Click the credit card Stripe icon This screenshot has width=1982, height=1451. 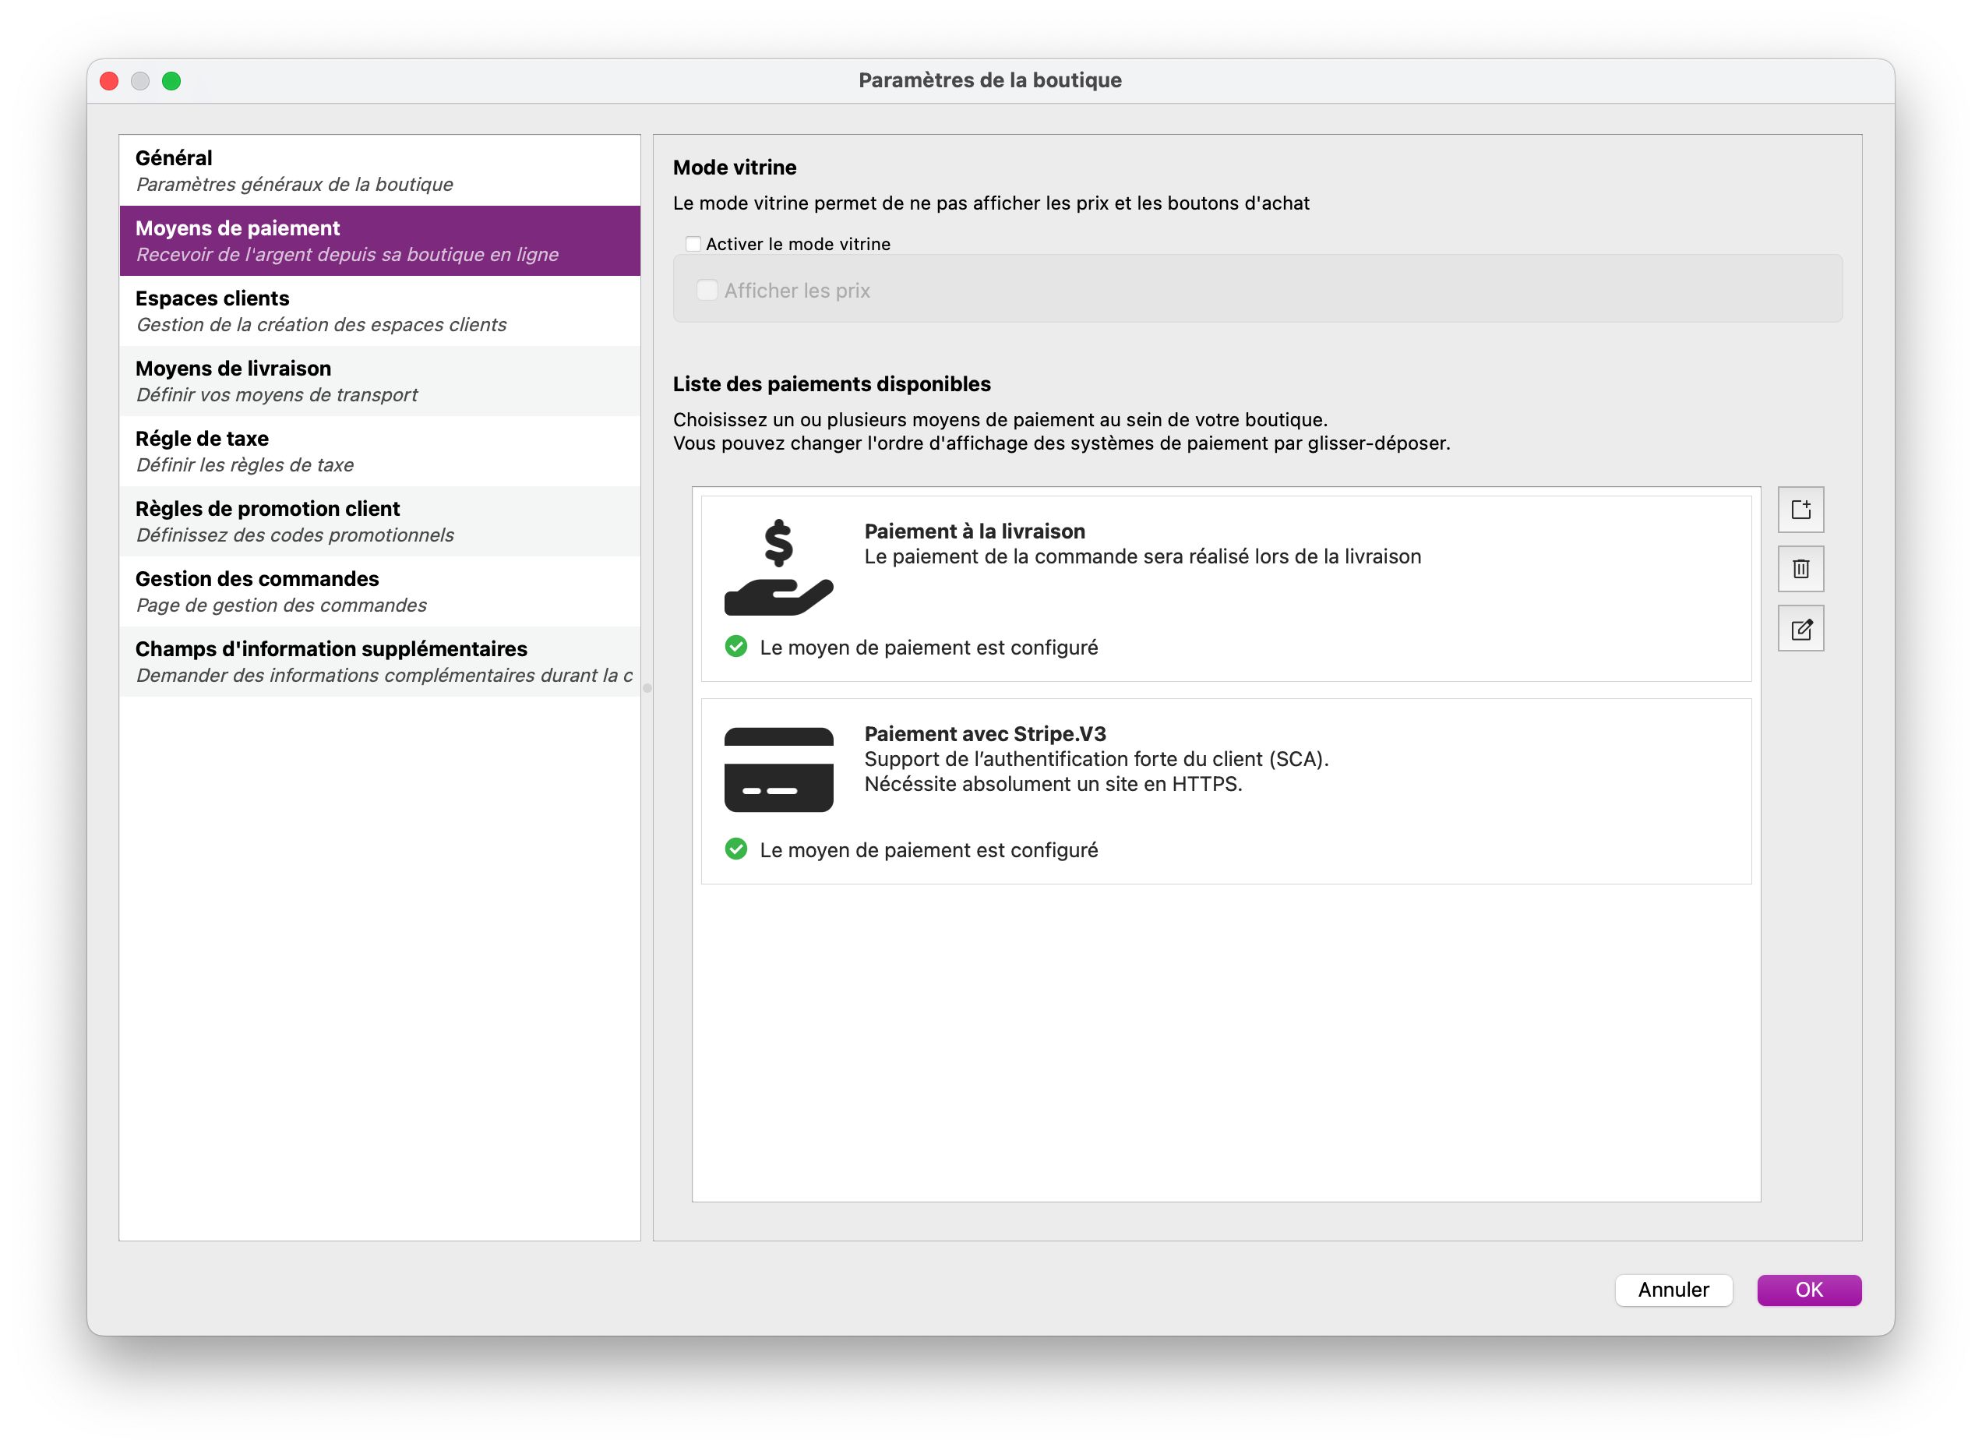click(778, 769)
